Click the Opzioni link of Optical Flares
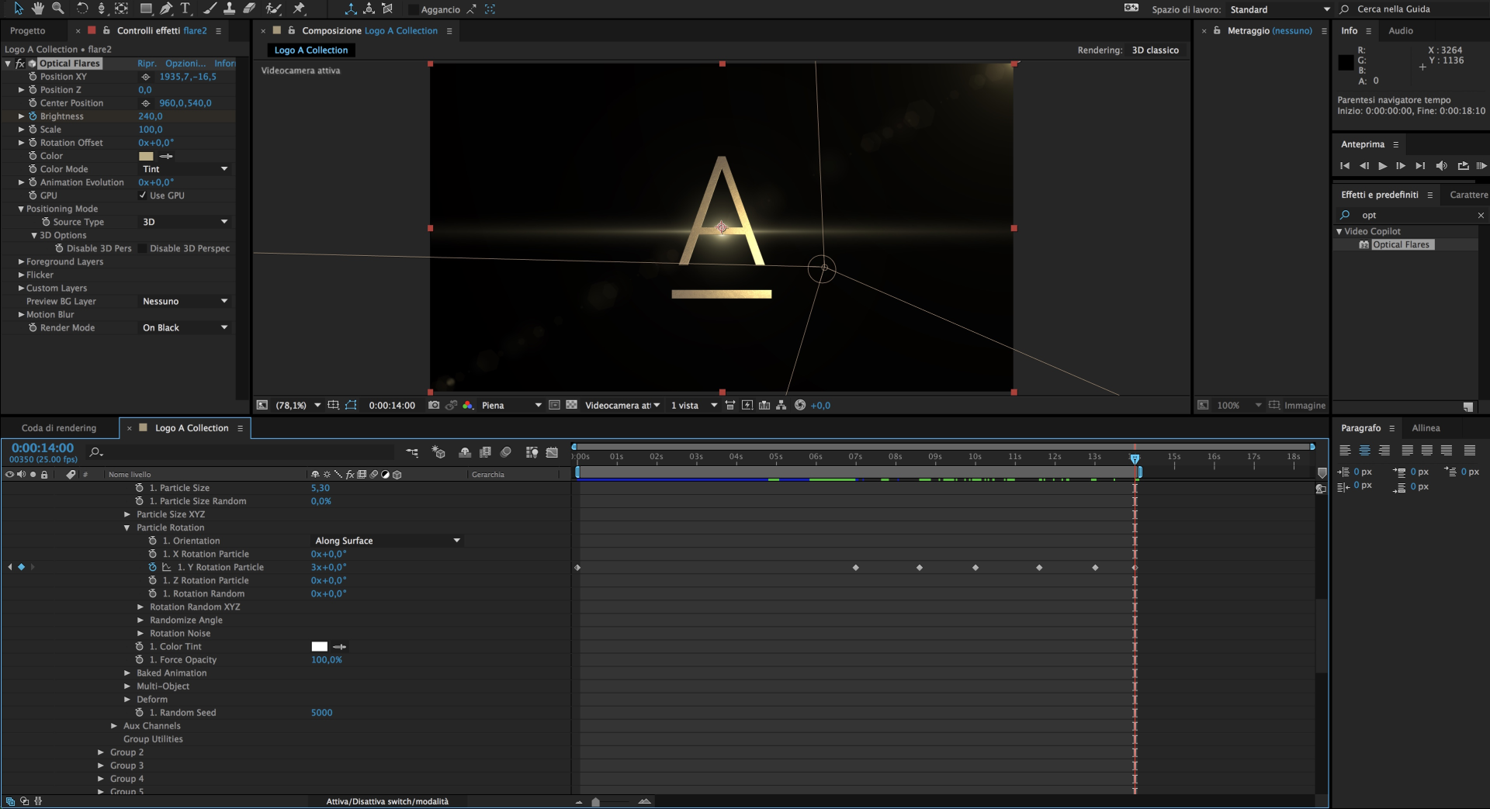The width and height of the screenshot is (1490, 809). 185,63
